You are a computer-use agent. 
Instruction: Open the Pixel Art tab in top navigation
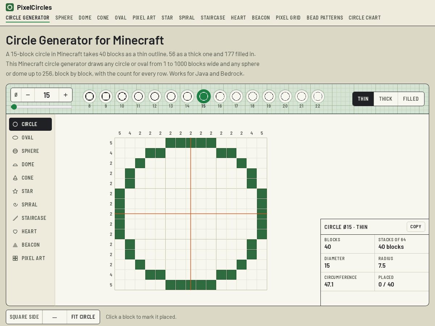(144, 18)
